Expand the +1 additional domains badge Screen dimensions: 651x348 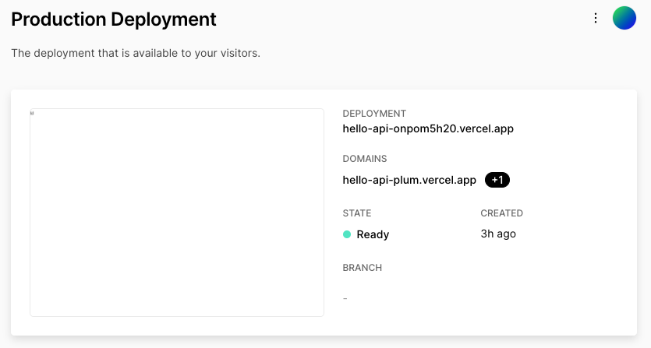pyautogui.click(x=497, y=180)
